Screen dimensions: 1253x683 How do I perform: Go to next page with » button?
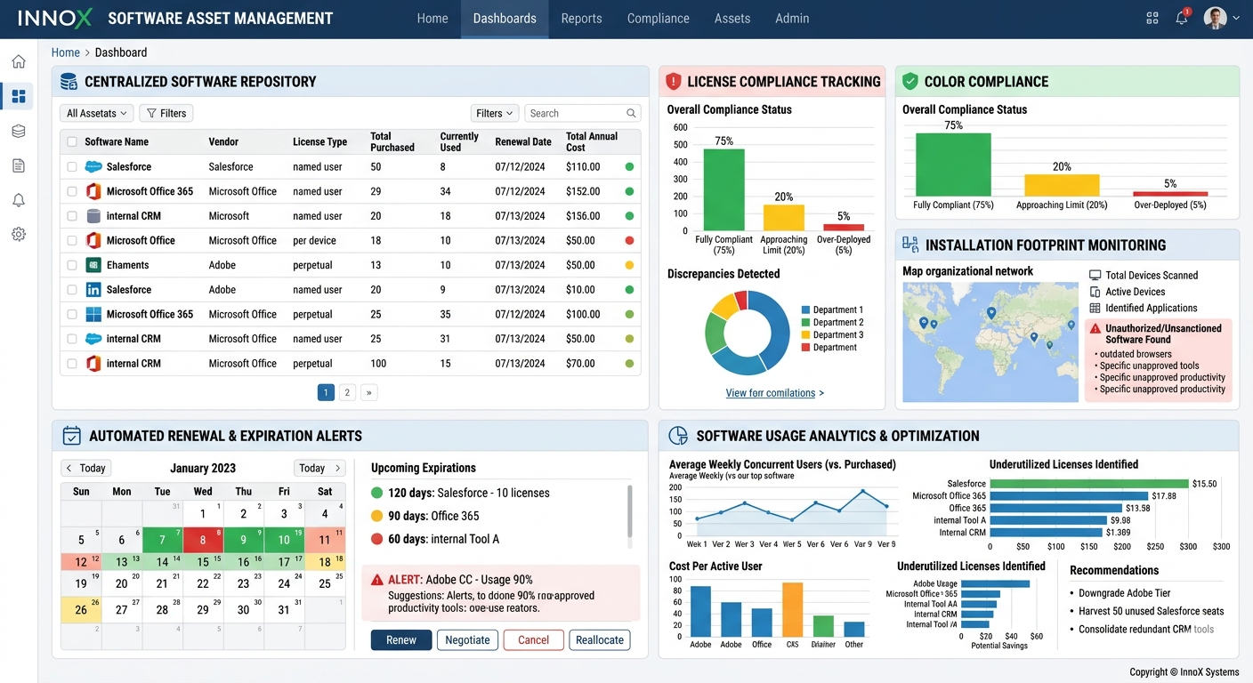click(x=368, y=392)
